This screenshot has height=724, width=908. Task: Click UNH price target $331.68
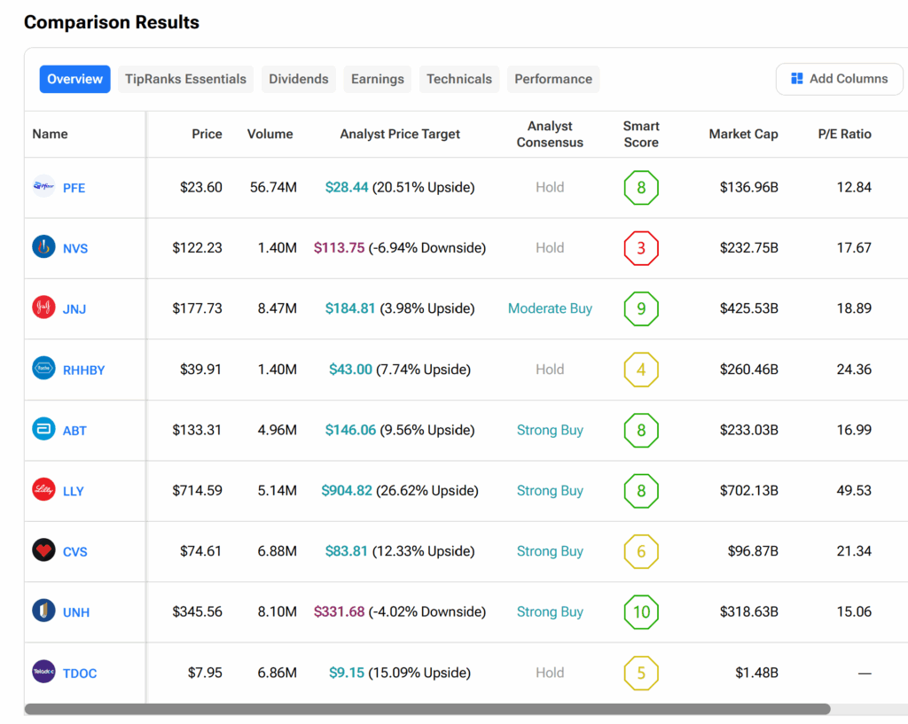[x=339, y=611]
